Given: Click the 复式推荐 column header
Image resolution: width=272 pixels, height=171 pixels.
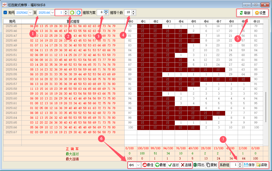Looking at the screenshot, I should [x=73, y=21].
